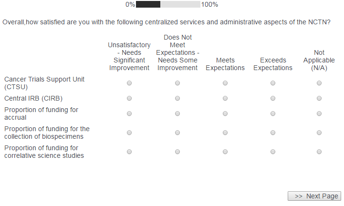
Task: Rate Central IRB as Exceeds Expectations
Action: [273, 99]
